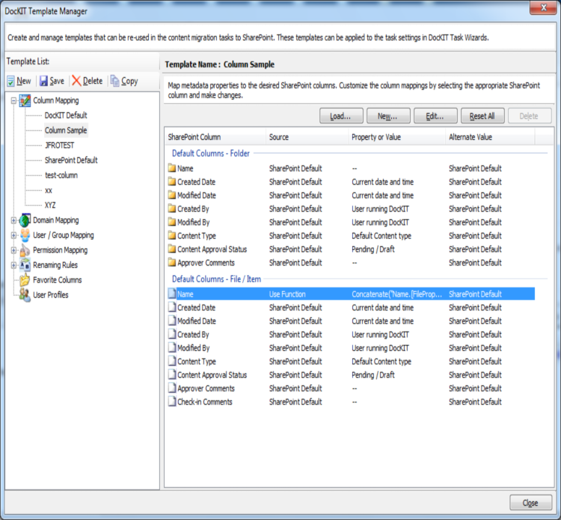
Task: Collapse the Column Mapping tree node
Action: pyautogui.click(x=13, y=101)
